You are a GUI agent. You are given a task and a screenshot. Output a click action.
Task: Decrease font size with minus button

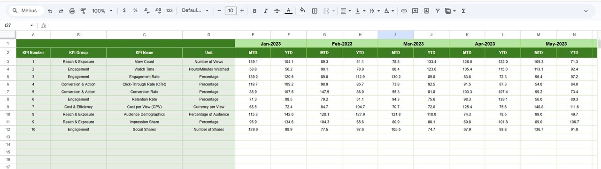click(219, 10)
